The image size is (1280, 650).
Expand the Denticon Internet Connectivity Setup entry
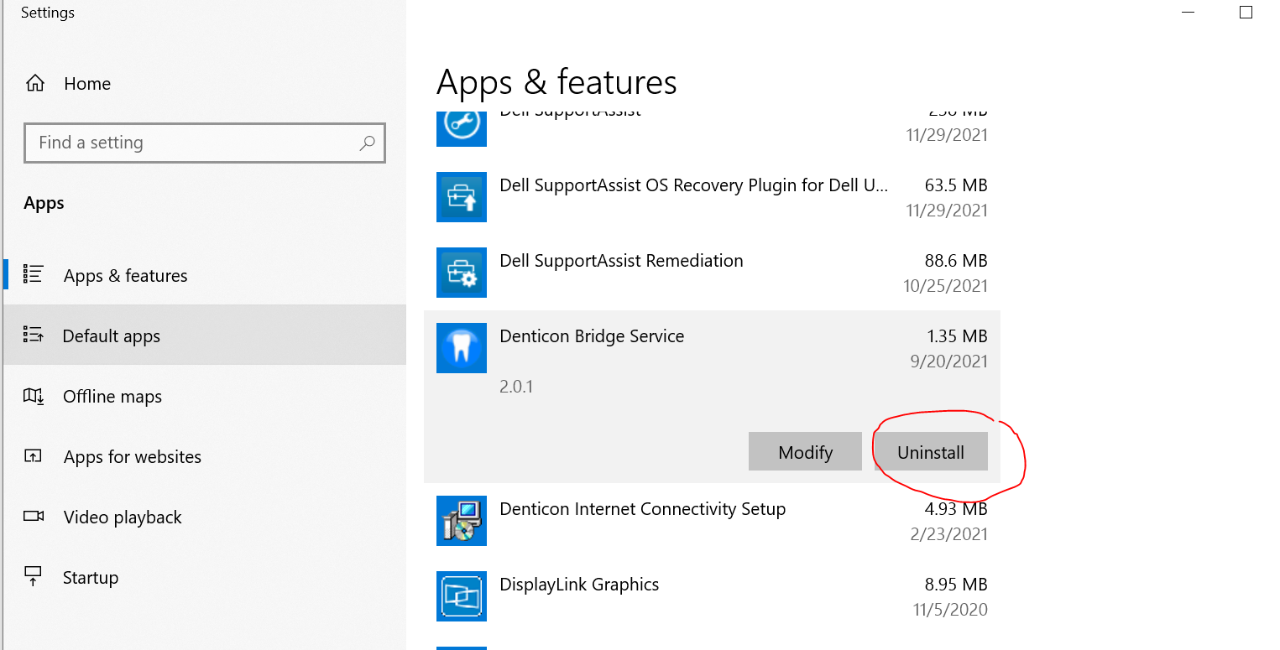click(712, 521)
